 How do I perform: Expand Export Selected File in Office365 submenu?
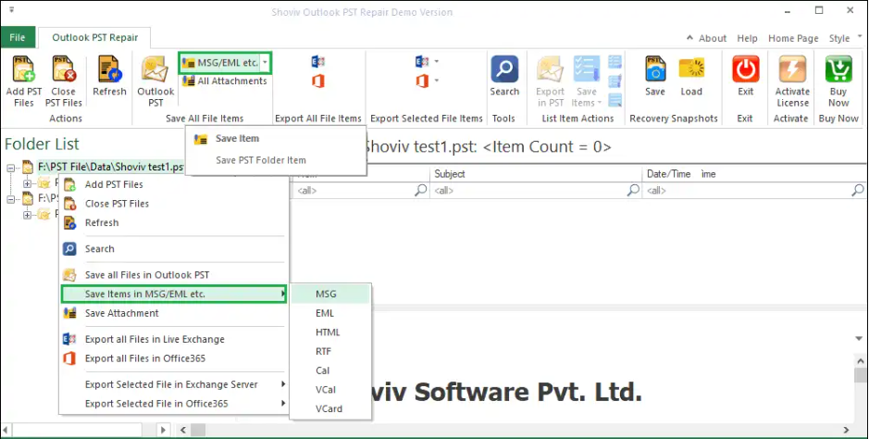coord(173,404)
